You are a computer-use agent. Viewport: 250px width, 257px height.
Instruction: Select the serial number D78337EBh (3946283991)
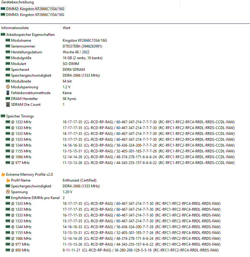pos(82,46)
